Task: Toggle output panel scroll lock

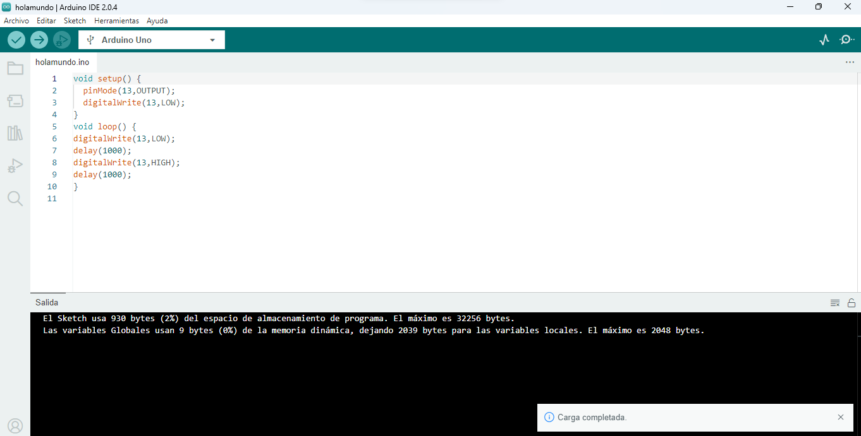Action: click(x=852, y=303)
